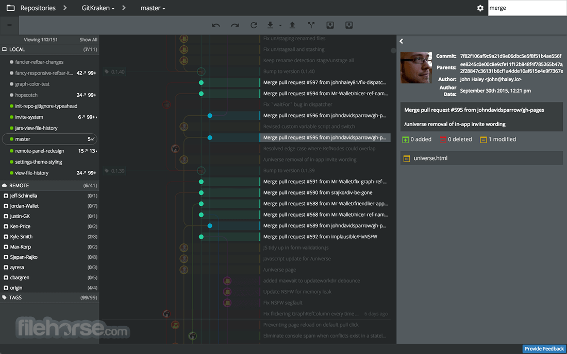Click the Undo toolbar icon
Viewport: 567px width, 354px height.
click(216, 25)
